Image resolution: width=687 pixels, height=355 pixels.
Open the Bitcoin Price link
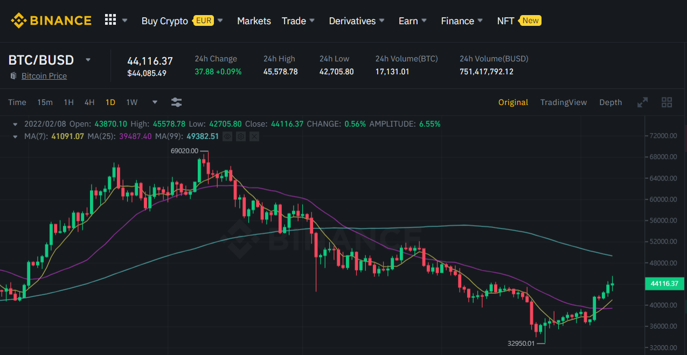point(44,76)
